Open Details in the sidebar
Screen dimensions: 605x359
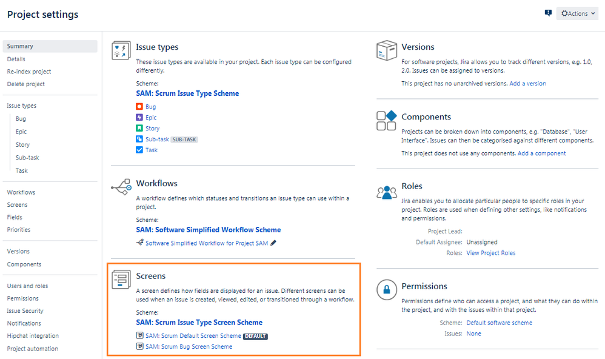click(16, 59)
